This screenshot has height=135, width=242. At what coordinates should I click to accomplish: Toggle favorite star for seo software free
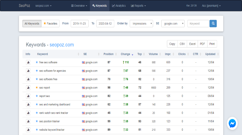(37, 79)
